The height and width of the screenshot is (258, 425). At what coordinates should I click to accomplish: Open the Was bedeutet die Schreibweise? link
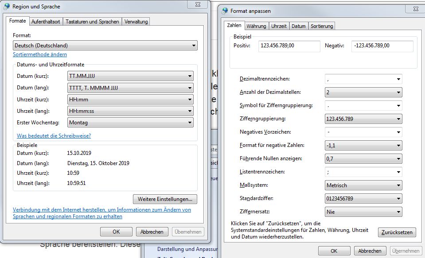(54, 135)
